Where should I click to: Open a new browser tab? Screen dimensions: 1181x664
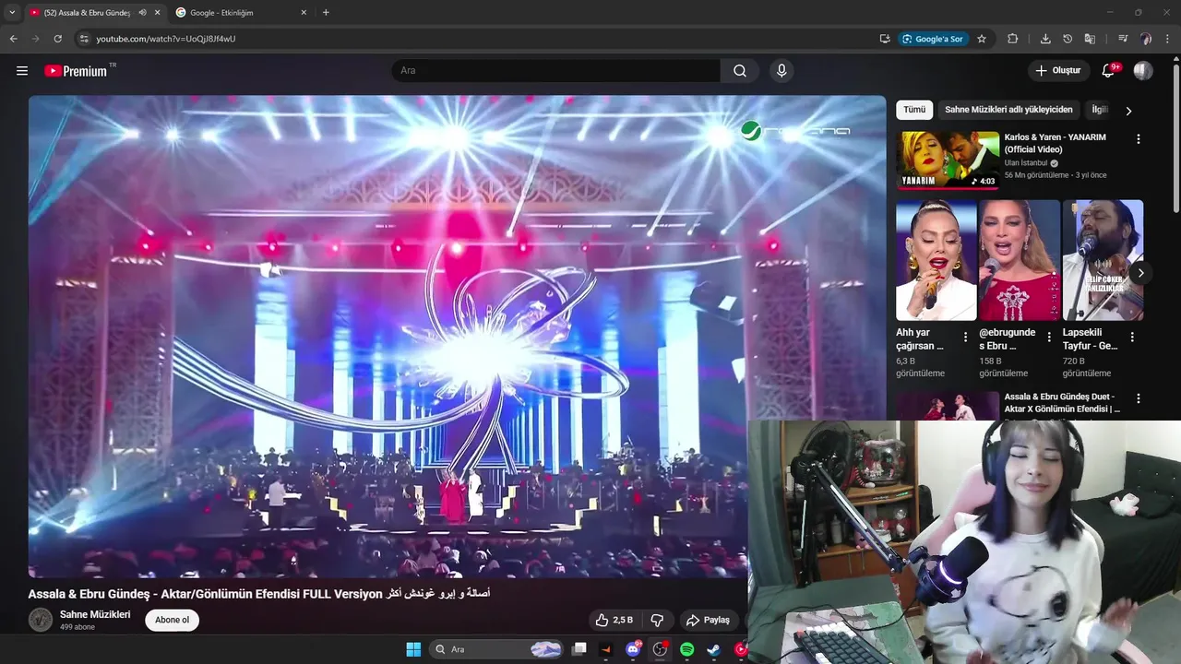326,12
